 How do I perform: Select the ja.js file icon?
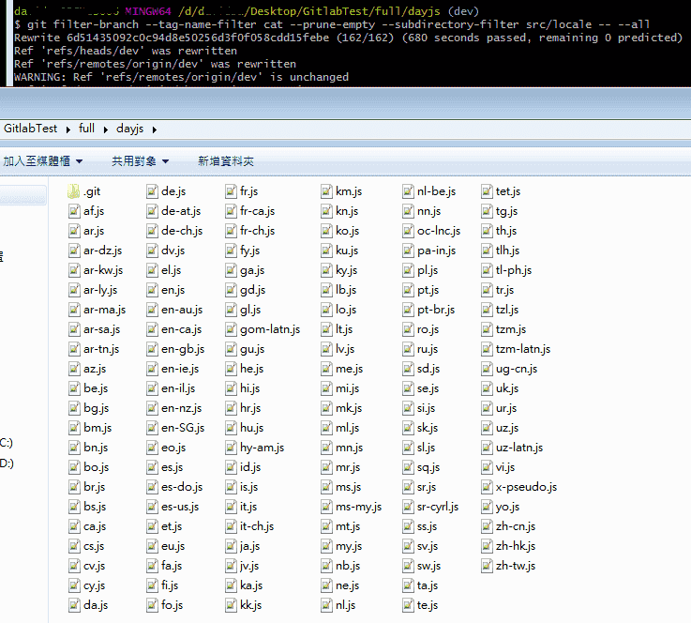232,546
